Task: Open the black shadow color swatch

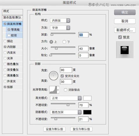Action: click(x=87, y=112)
